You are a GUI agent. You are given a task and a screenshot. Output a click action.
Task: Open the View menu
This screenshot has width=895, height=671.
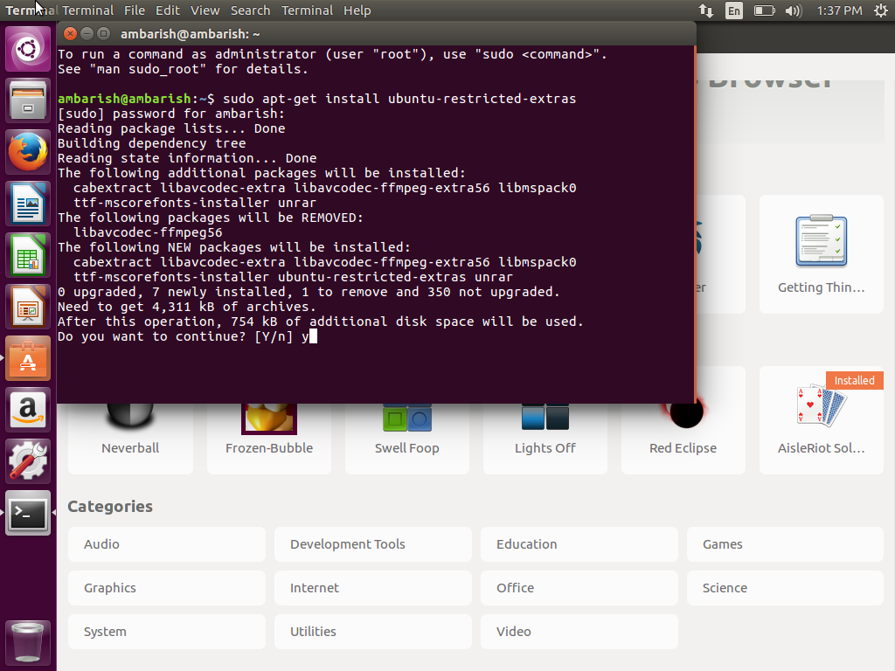(205, 10)
